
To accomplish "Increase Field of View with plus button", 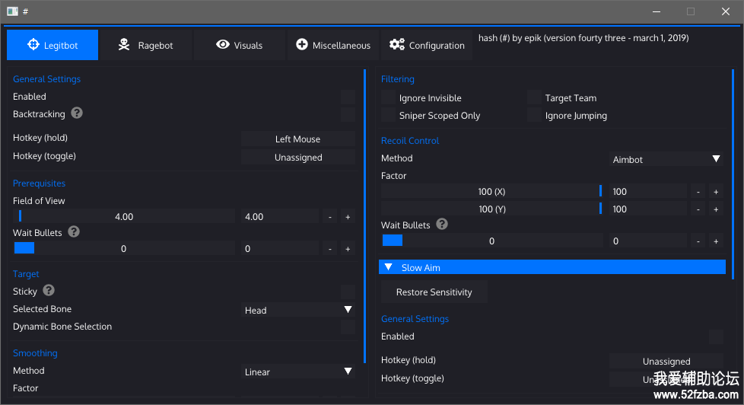I will click(348, 217).
